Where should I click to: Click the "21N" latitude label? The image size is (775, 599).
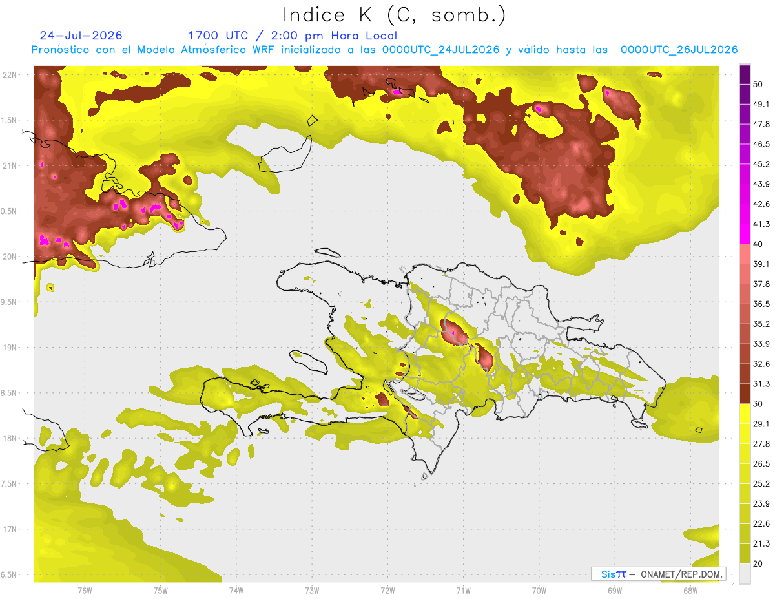coord(10,165)
